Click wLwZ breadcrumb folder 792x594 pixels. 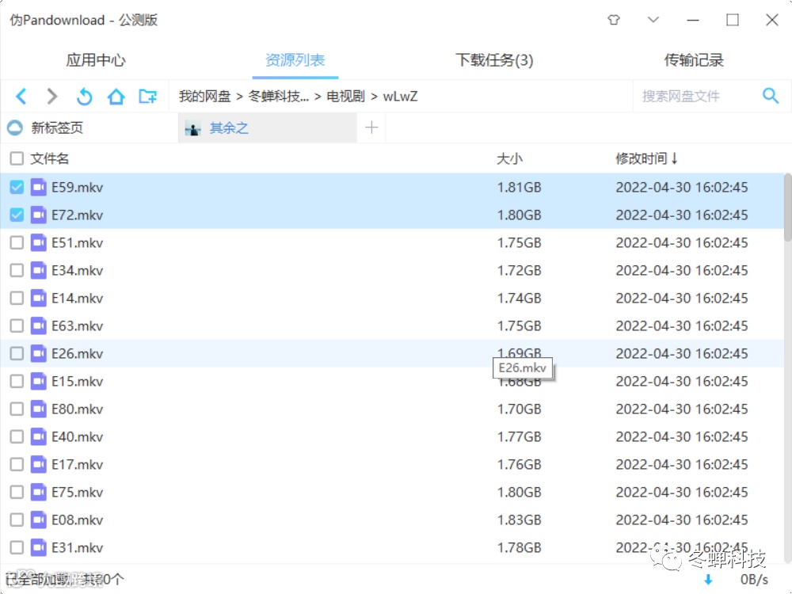pos(400,96)
